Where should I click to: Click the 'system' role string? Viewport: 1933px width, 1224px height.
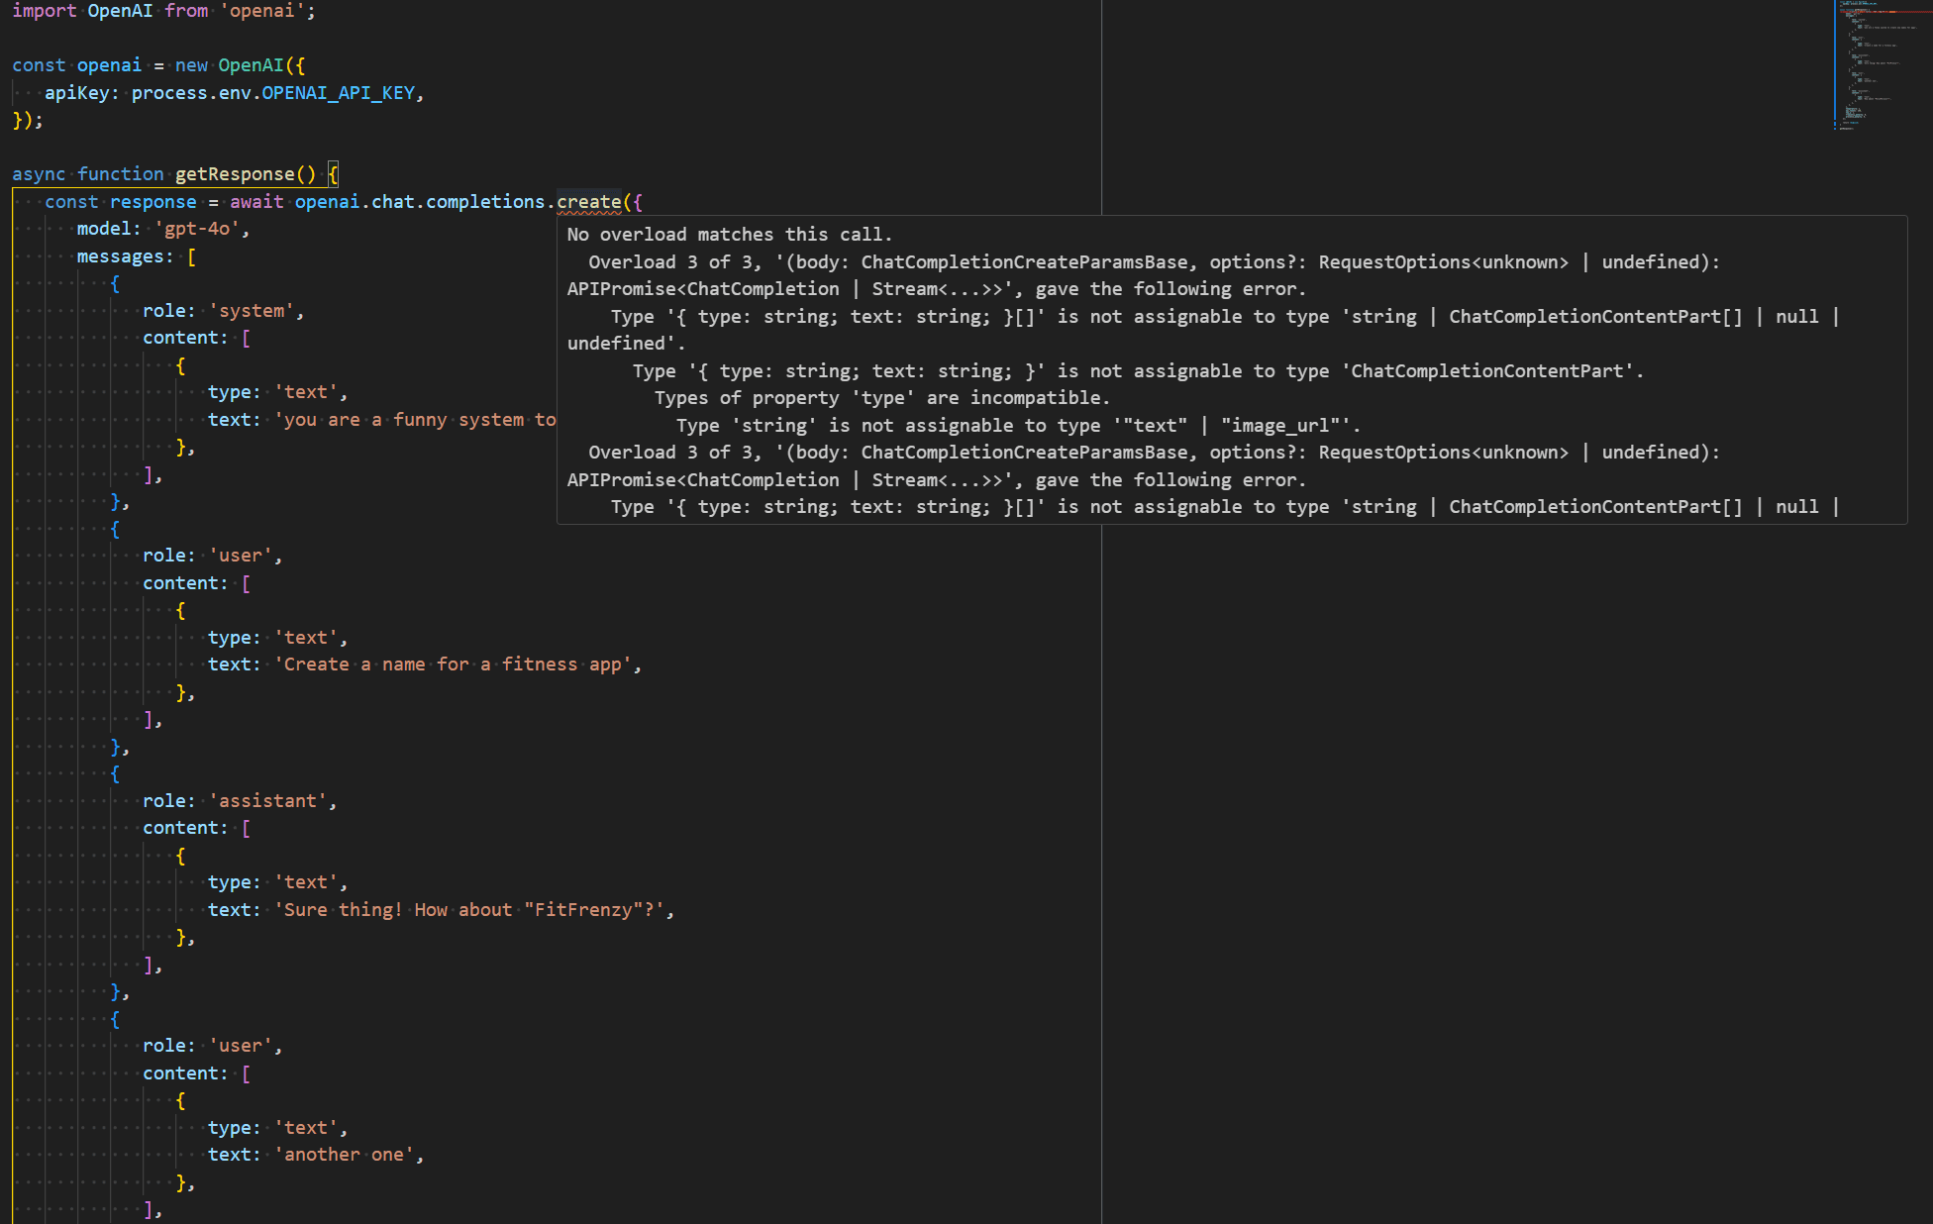click(x=252, y=311)
